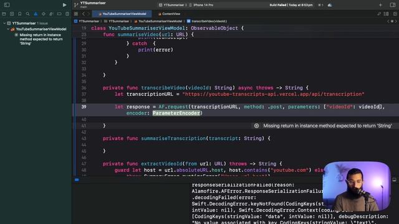The image size is (399, 224).
Task: Click extractVideoId function name
Action: point(161,164)
